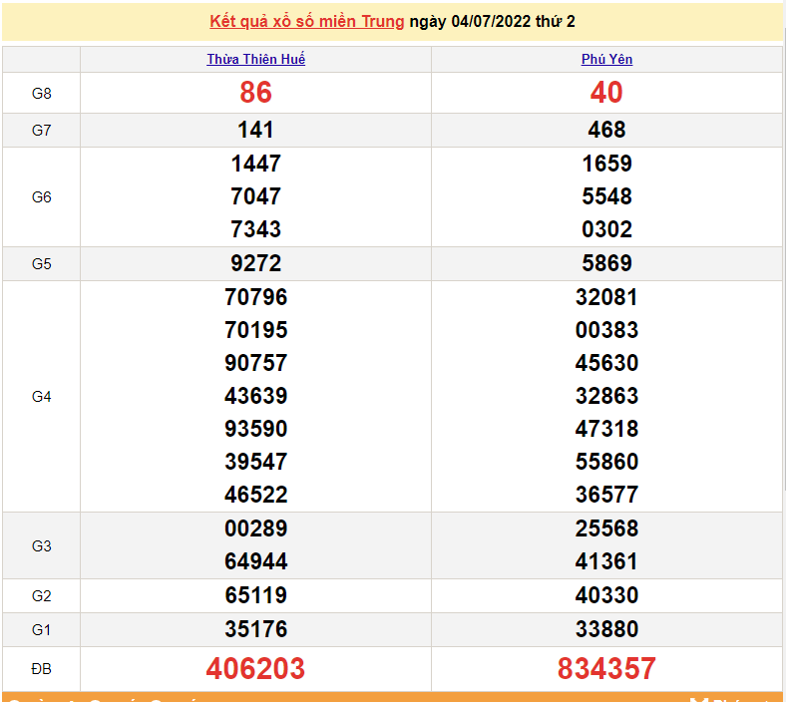Open the Phú Yên province link
The image size is (786, 702).
(606, 59)
